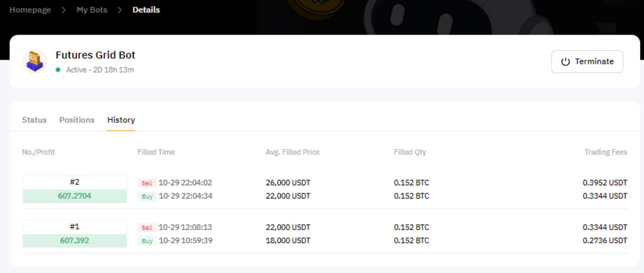Image resolution: width=644 pixels, height=273 pixels.
Task: Click the Filled Time column header
Action: [x=156, y=152]
